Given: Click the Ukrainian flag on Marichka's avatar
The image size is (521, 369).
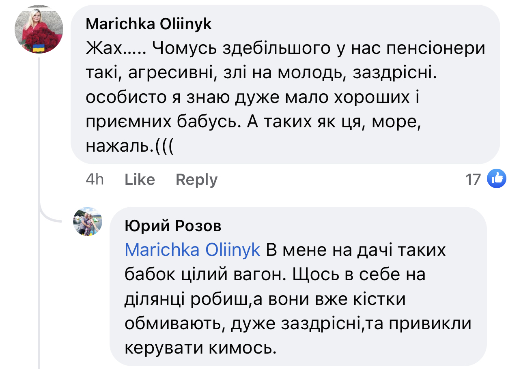Looking at the screenshot, I should [39, 48].
